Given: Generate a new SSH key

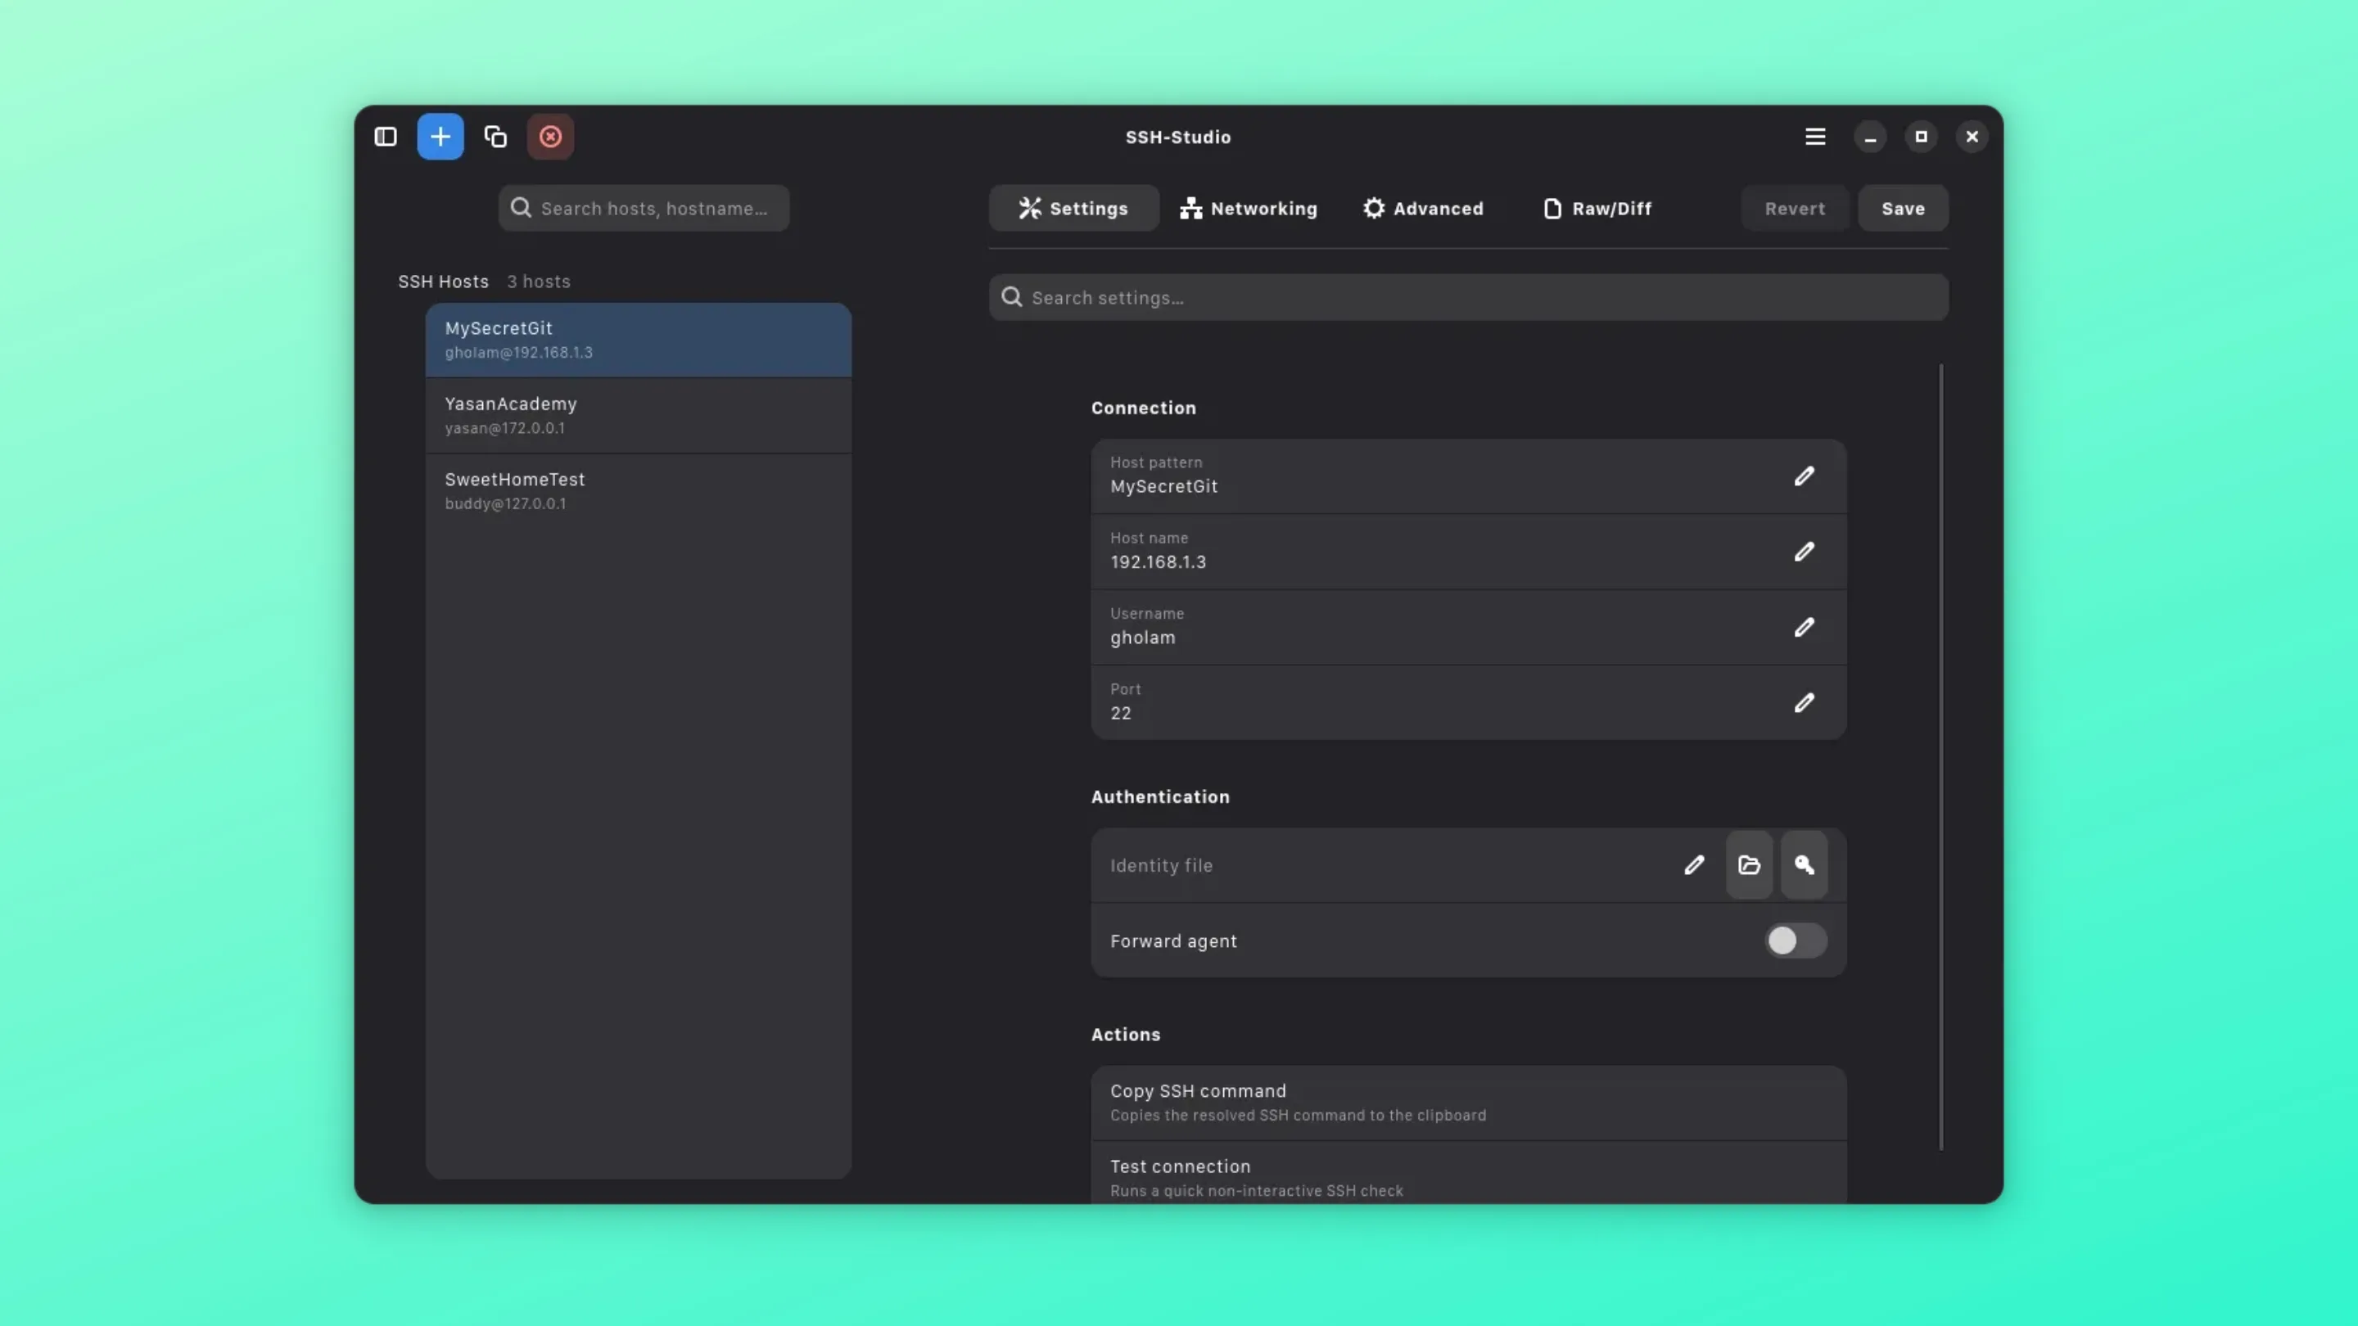Looking at the screenshot, I should pyautogui.click(x=1805, y=865).
